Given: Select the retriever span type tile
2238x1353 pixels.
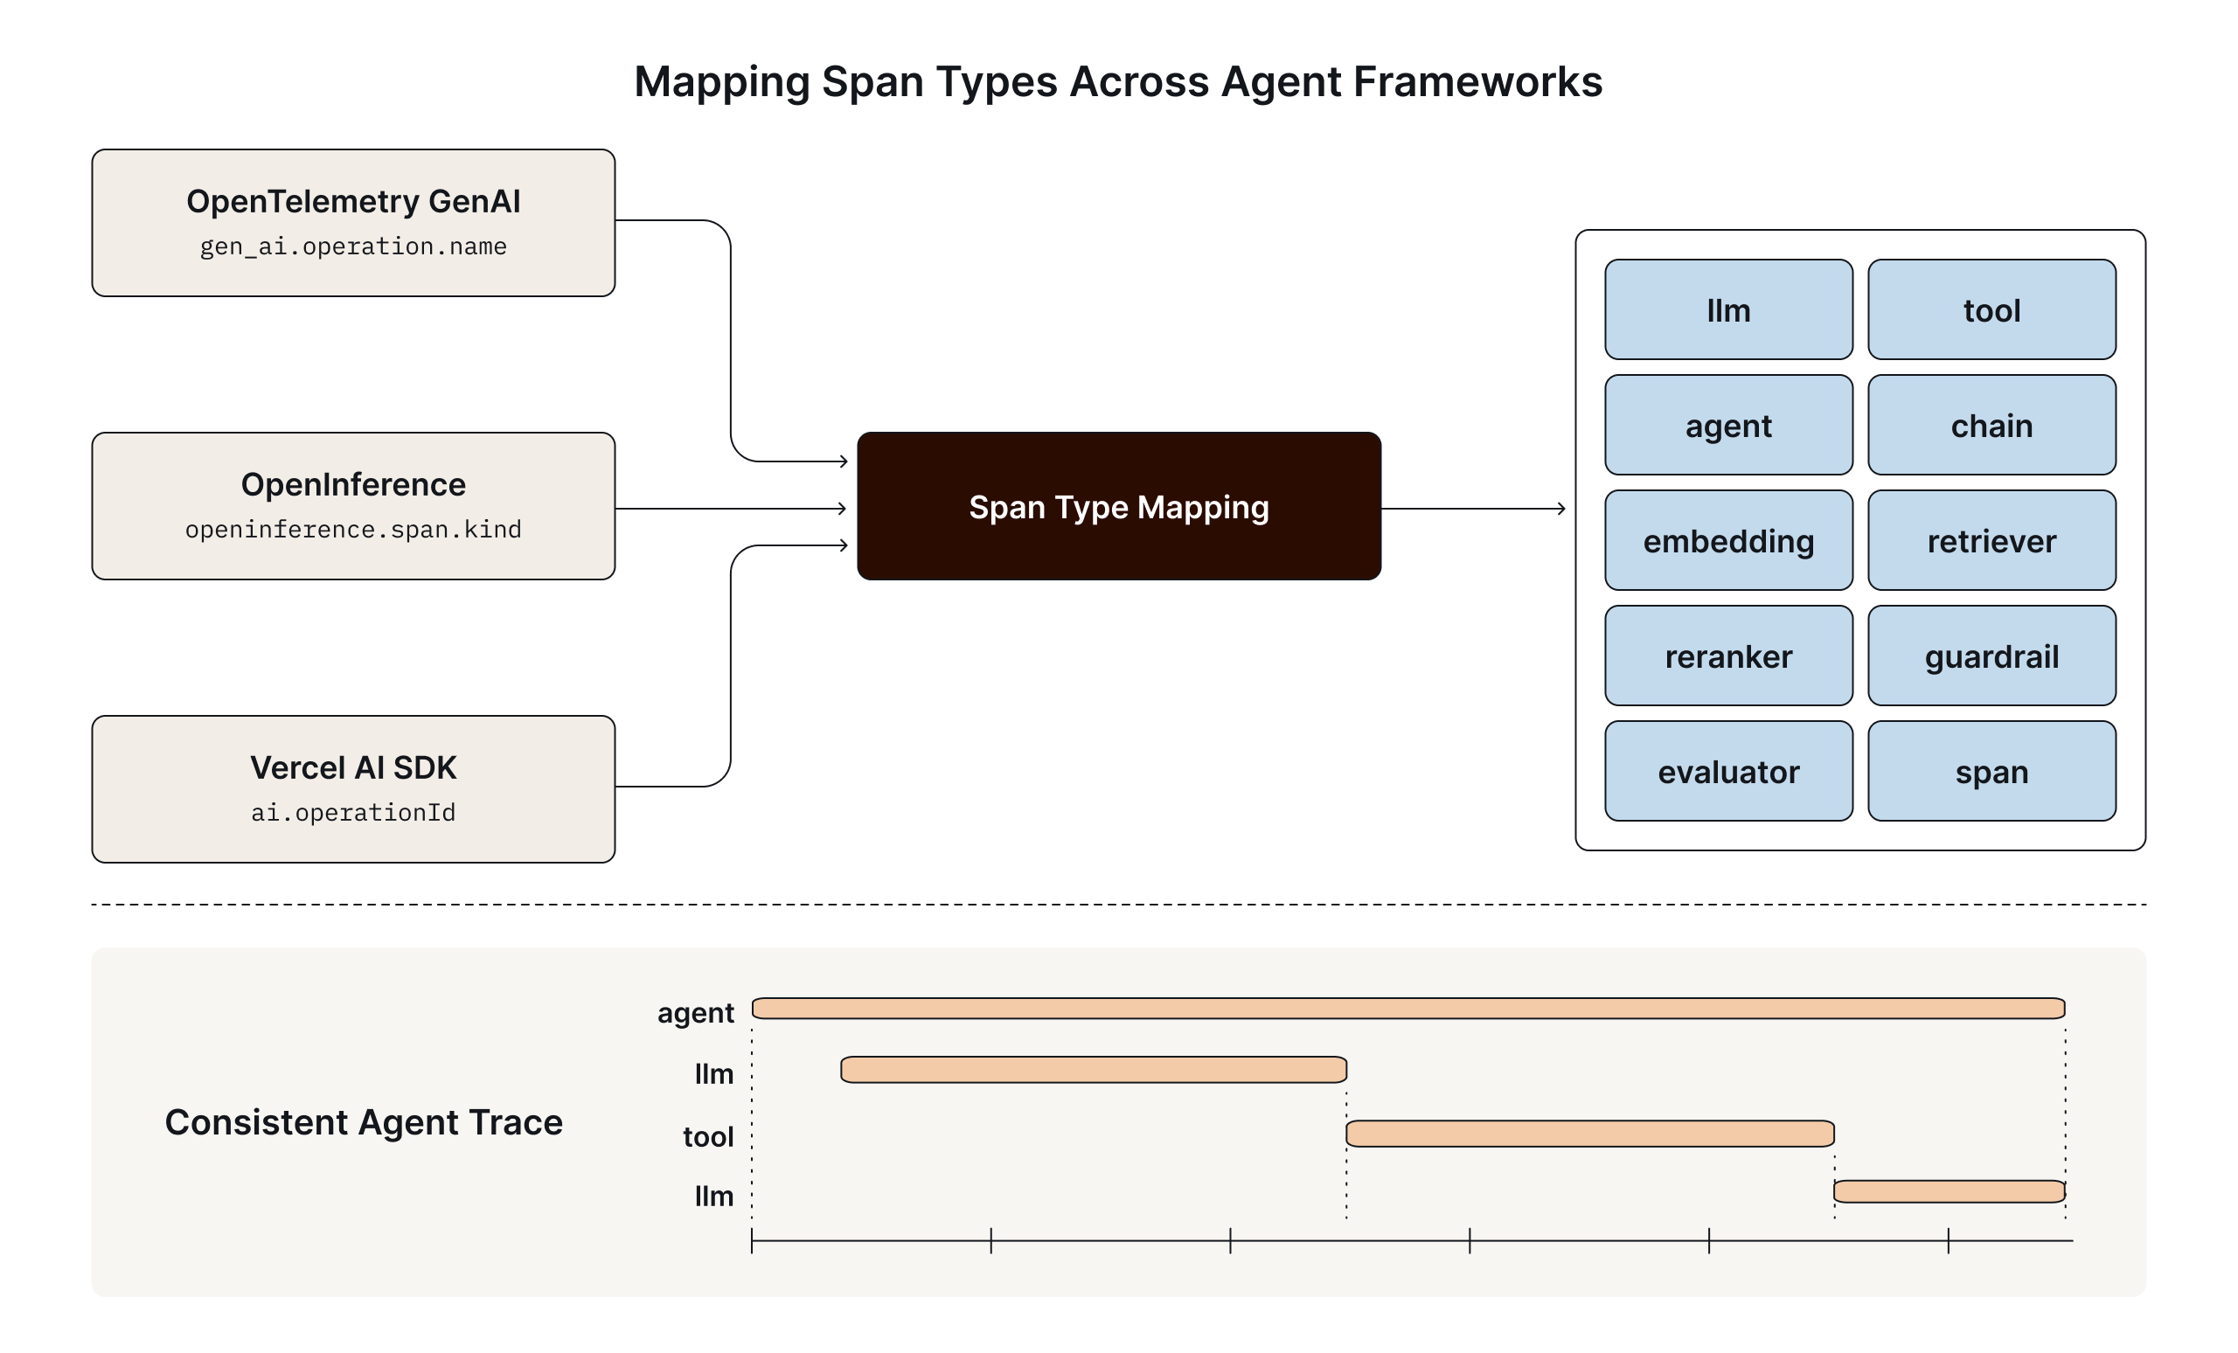Looking at the screenshot, I should coord(1991,540).
